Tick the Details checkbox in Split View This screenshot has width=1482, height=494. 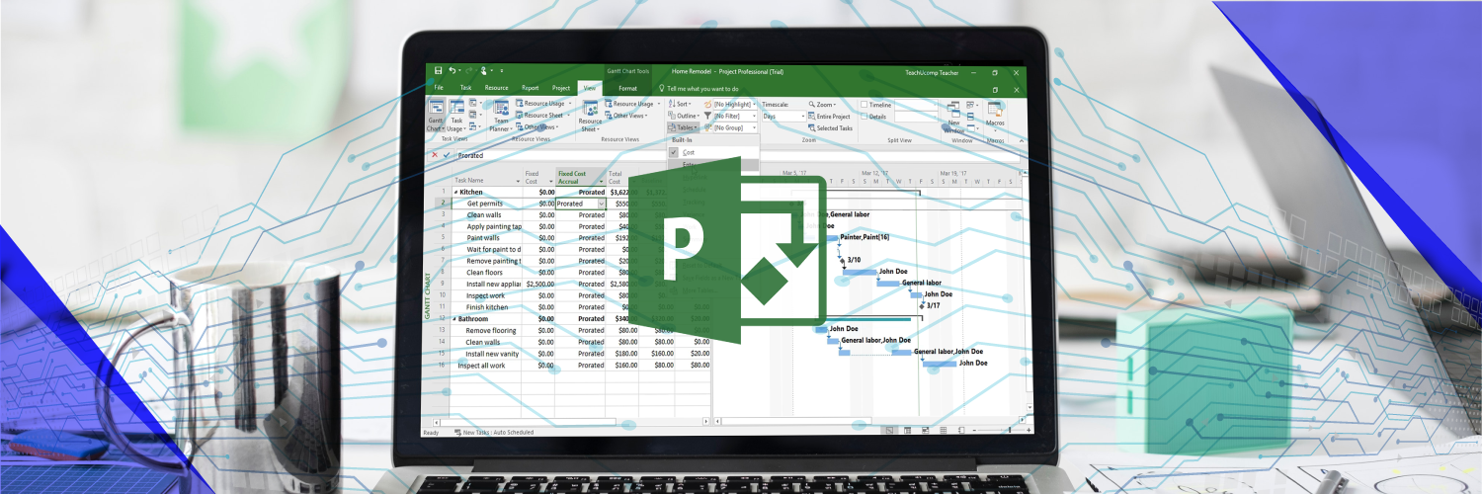pyautogui.click(x=864, y=116)
